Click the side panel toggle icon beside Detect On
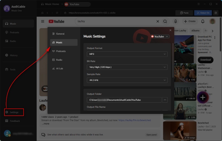The image size is (222, 141). click(216, 13)
